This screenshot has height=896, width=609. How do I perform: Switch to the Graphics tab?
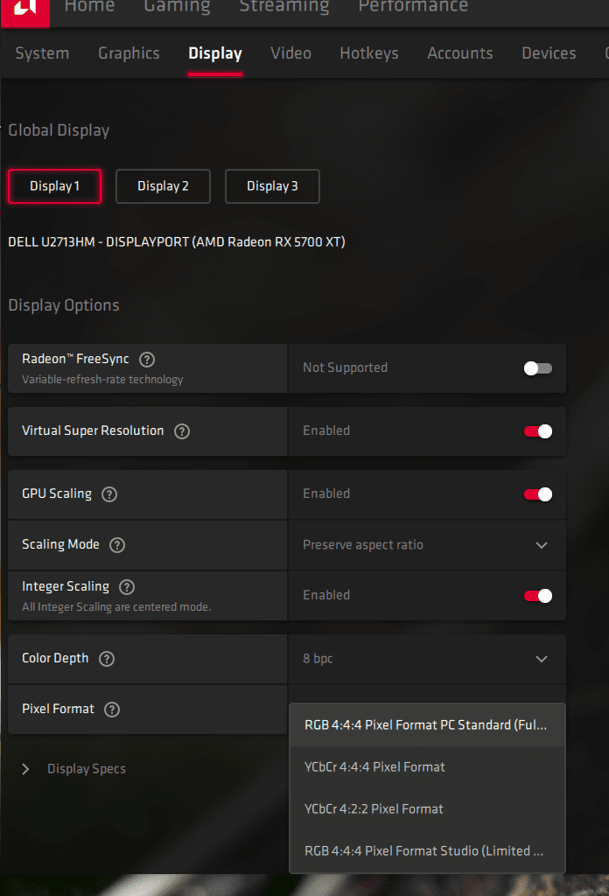click(129, 53)
